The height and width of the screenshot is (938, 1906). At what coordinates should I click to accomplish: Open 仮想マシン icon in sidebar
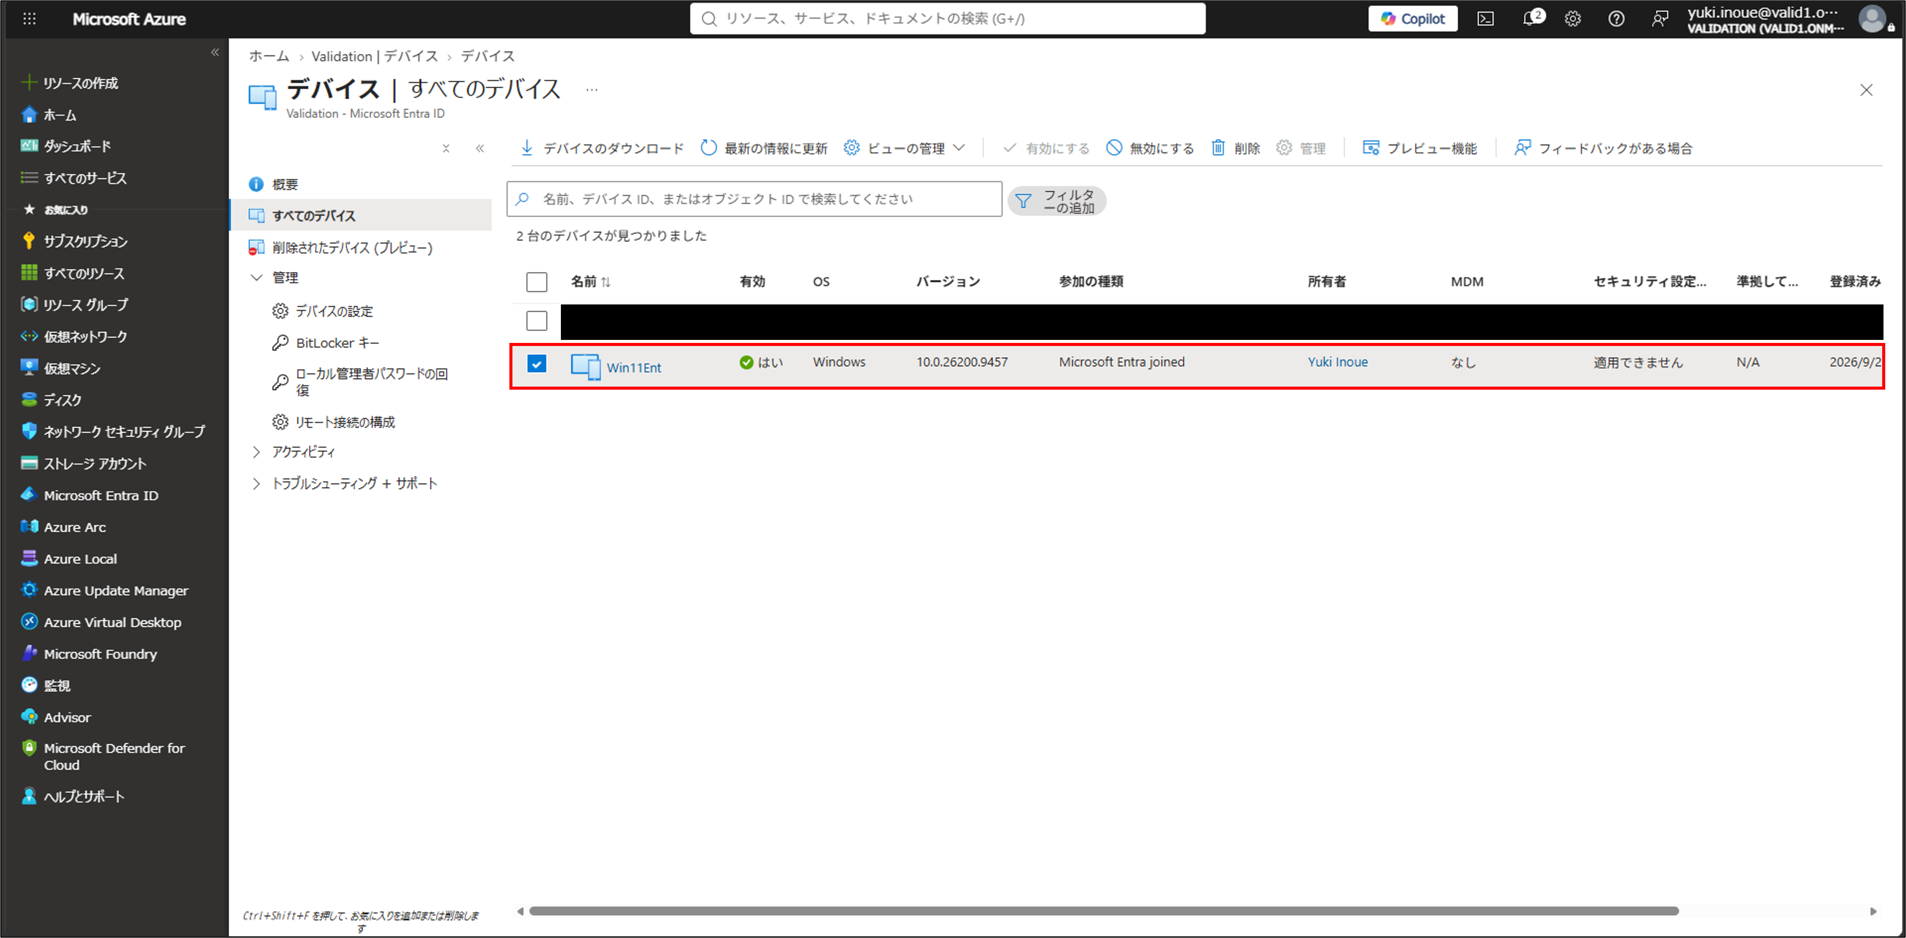tap(29, 368)
